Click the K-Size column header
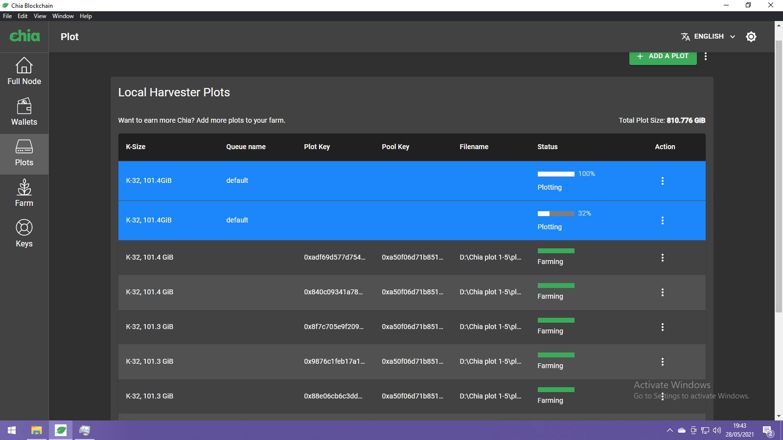Screen dimensions: 783x440 coord(136,147)
